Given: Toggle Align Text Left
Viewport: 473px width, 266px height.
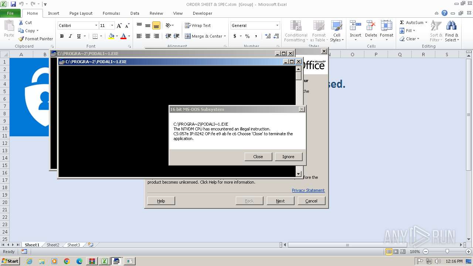Looking at the screenshot, I should click(139, 36).
